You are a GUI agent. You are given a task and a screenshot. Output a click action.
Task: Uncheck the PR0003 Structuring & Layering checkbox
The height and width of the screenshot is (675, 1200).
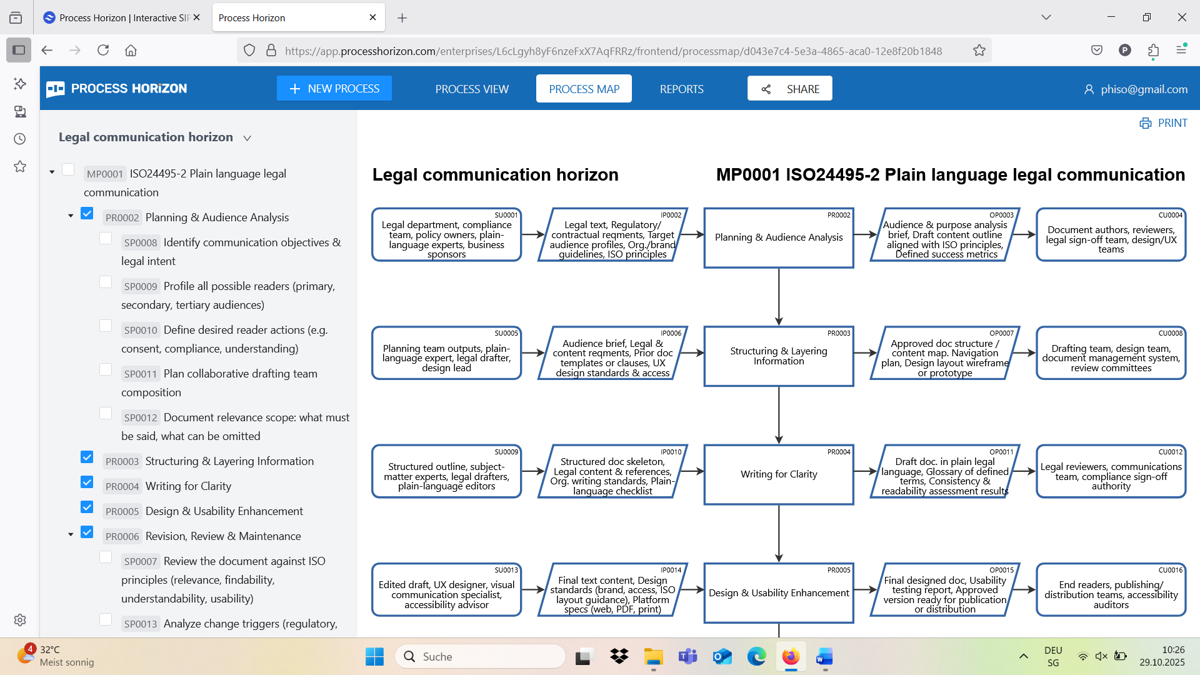click(x=86, y=457)
